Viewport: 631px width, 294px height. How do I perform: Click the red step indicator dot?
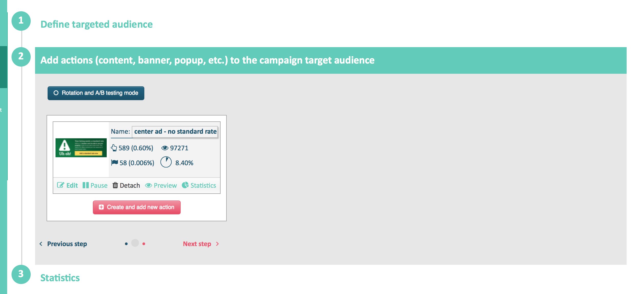pyautogui.click(x=144, y=244)
